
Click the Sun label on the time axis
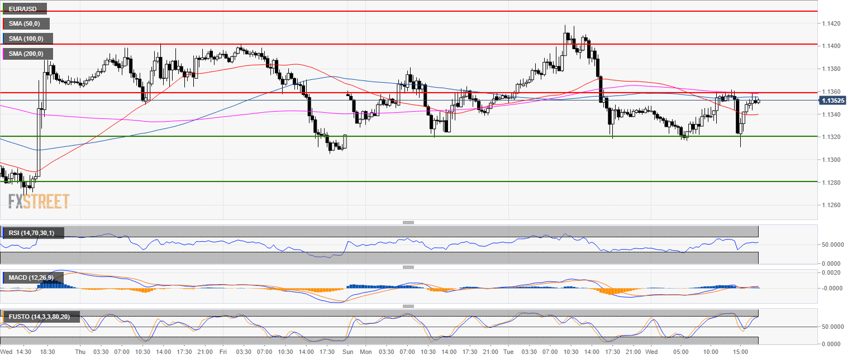tap(347, 352)
